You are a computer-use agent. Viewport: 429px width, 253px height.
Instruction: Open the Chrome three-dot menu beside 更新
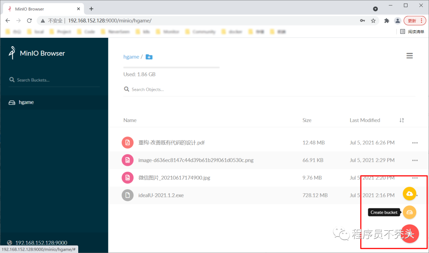421,21
